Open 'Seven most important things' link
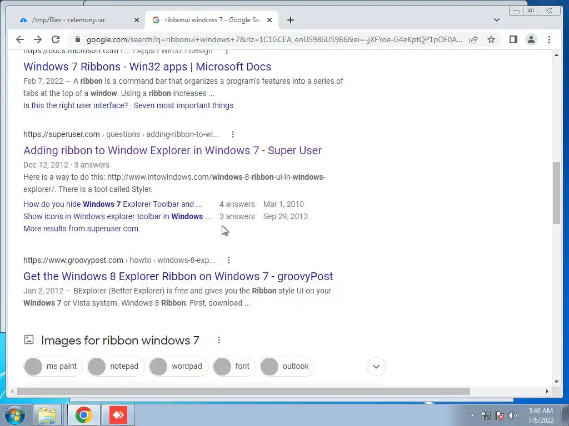Viewport: 569px width, 426px height. click(183, 105)
